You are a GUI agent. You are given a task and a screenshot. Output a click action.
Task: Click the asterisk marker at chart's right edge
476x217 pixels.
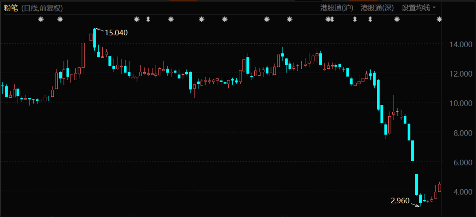439,19
